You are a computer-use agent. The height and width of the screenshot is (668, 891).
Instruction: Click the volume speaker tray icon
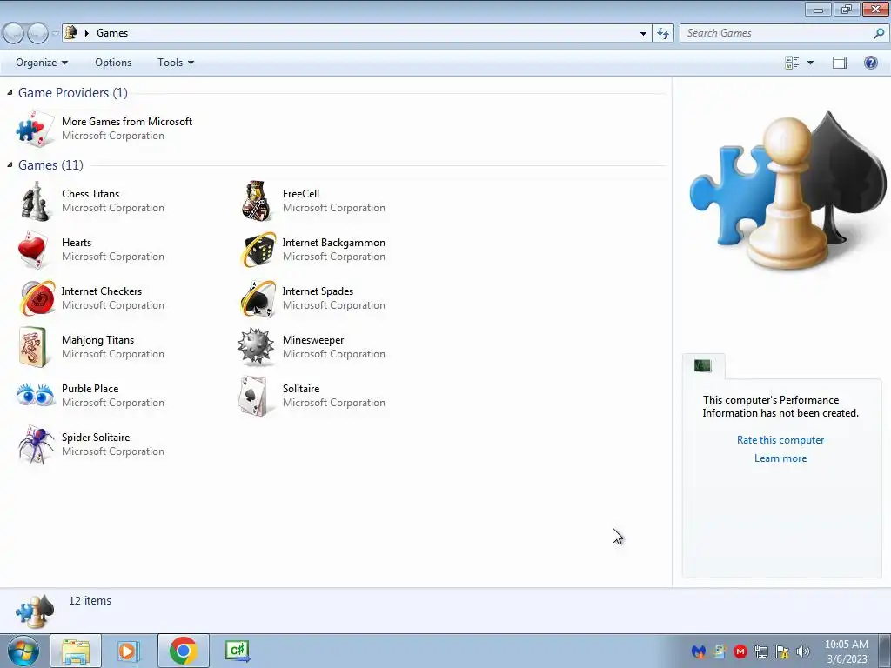(x=802, y=651)
